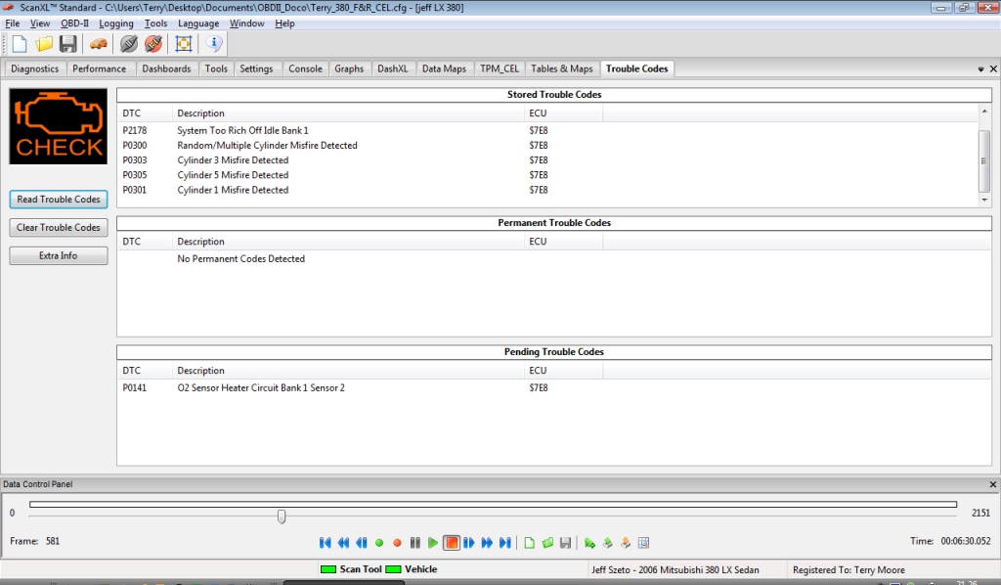Click the gray connect plug icon

[x=129, y=44]
